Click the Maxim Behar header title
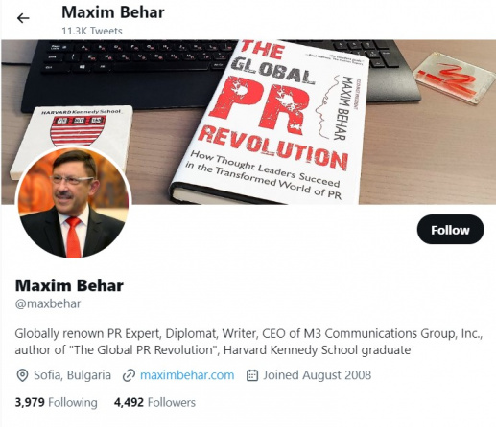 (113, 12)
